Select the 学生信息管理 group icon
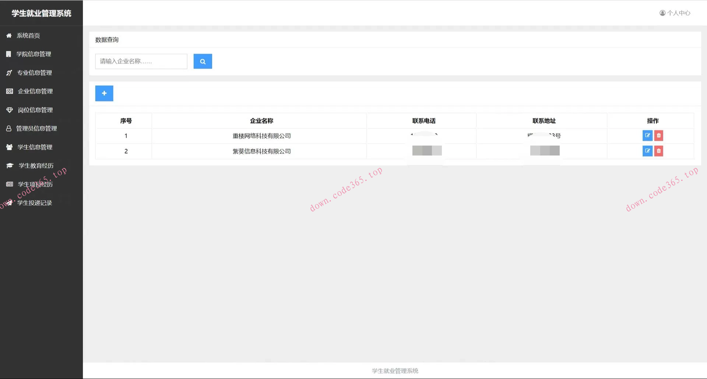This screenshot has width=707, height=379. tap(9, 147)
